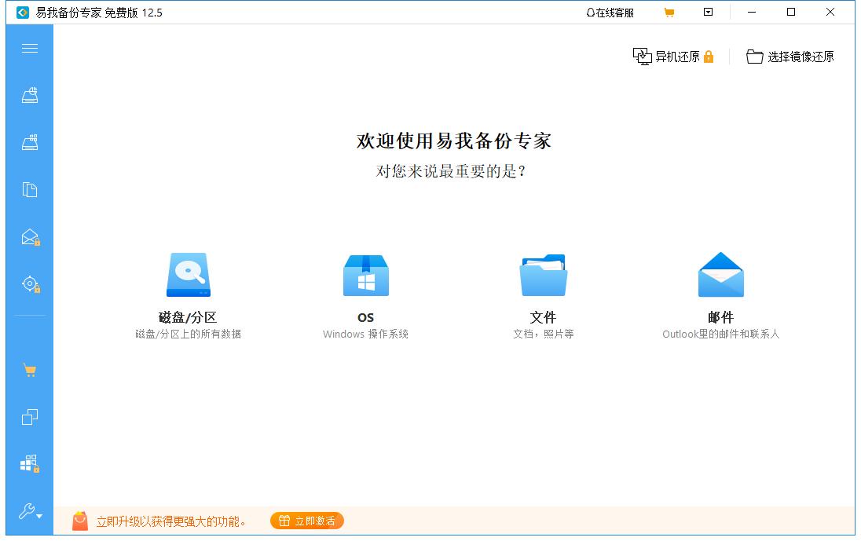Open disk backup from the sidebar
Viewport: 861px width, 541px height.
coord(30,94)
